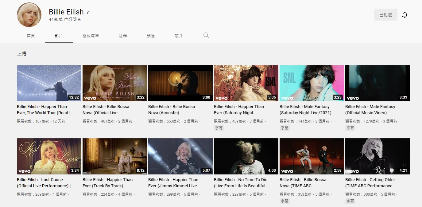Play the Getting Older video thumbnail
This screenshot has height=207, width=422.
click(377, 156)
